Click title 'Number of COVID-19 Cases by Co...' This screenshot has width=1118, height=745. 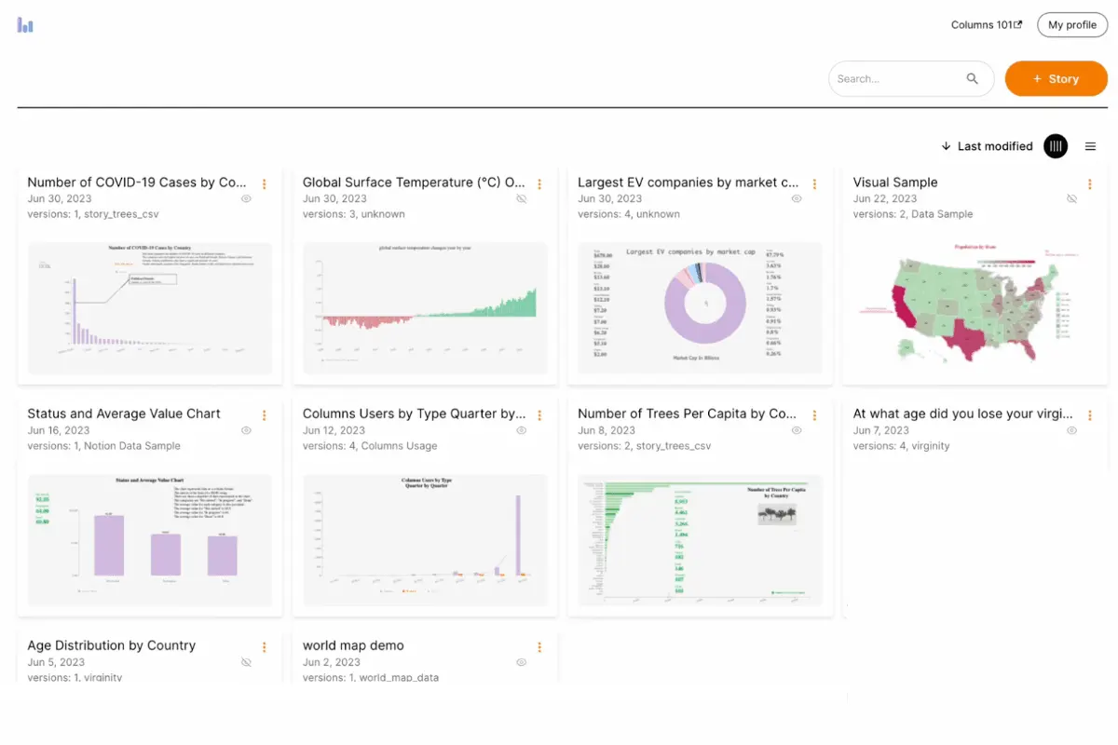[x=137, y=183]
